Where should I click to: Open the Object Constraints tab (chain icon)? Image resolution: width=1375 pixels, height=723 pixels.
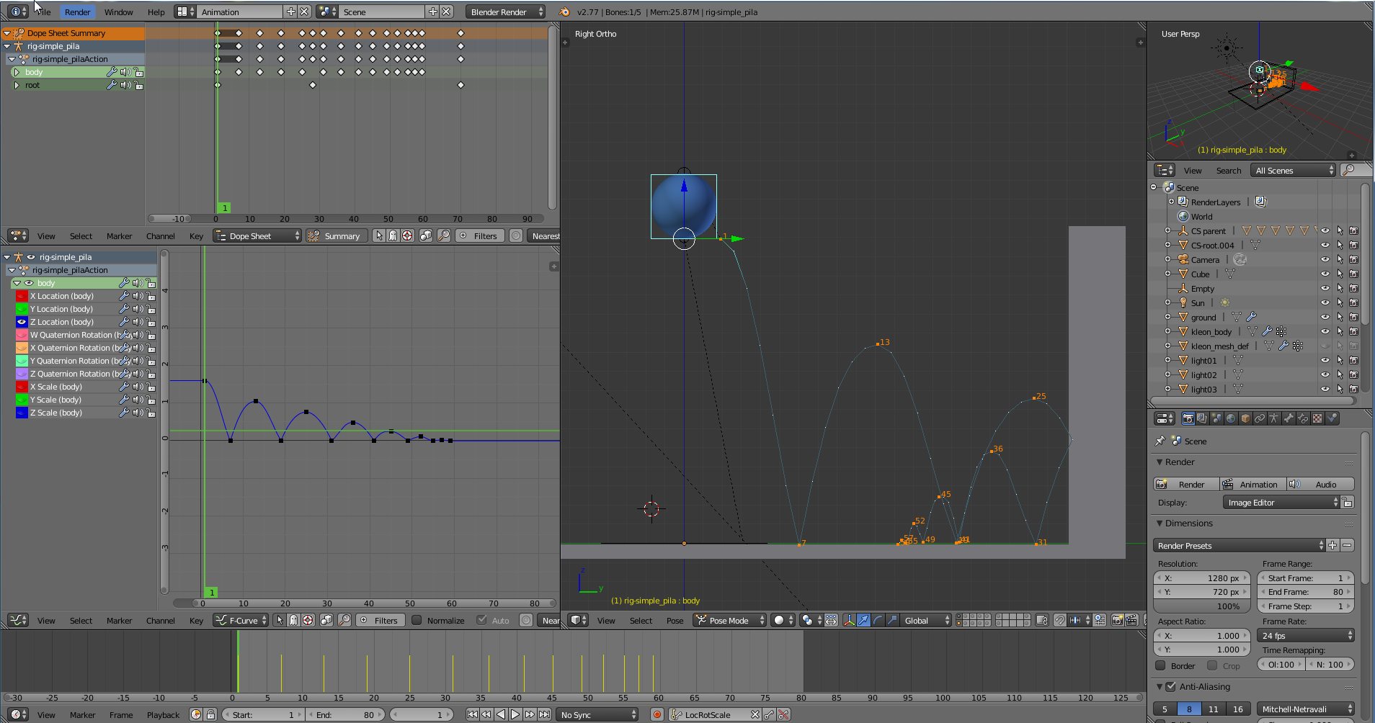coord(1260,418)
